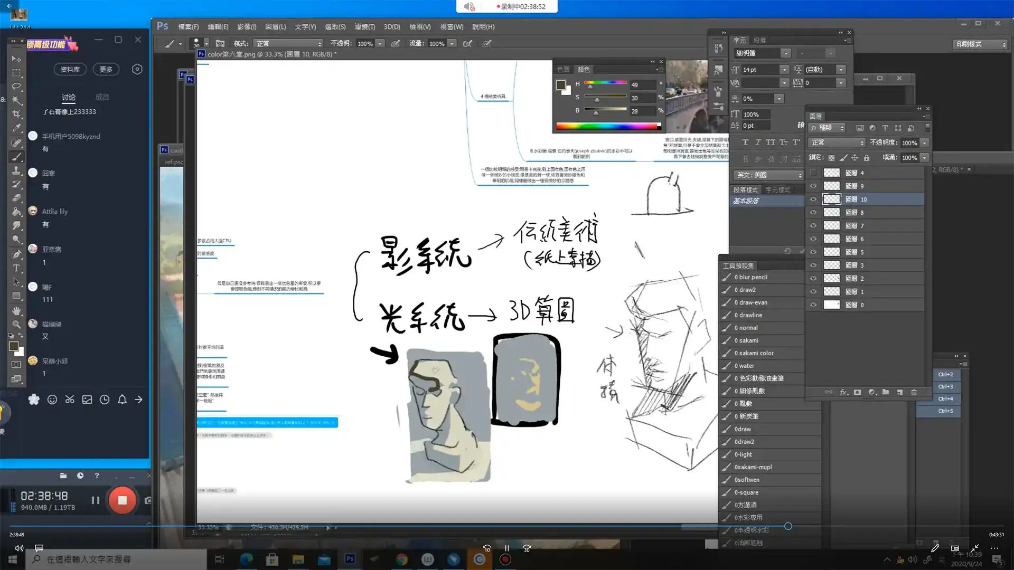Switch to the 段落 tab beside 字元

759,40
